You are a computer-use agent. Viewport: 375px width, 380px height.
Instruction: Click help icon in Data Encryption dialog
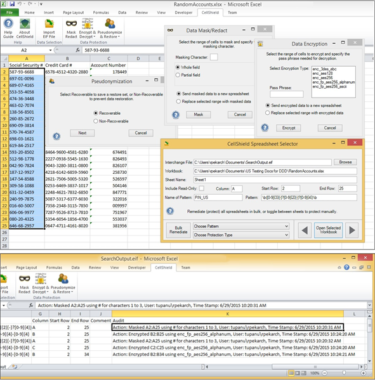point(265,128)
